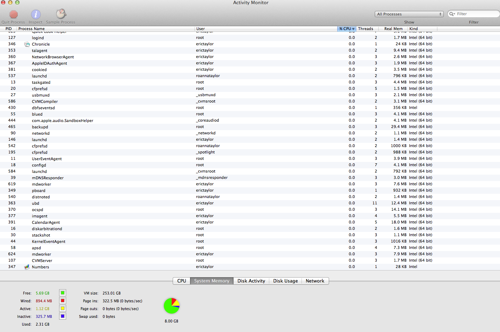Select the configd process row

(x=250, y=165)
